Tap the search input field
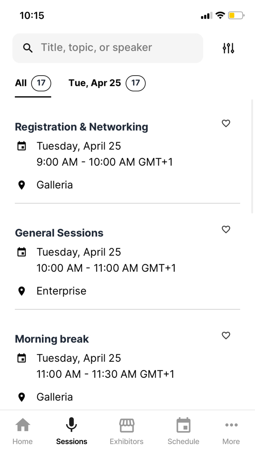Screen dimensions: 255x454 pyautogui.click(x=108, y=48)
